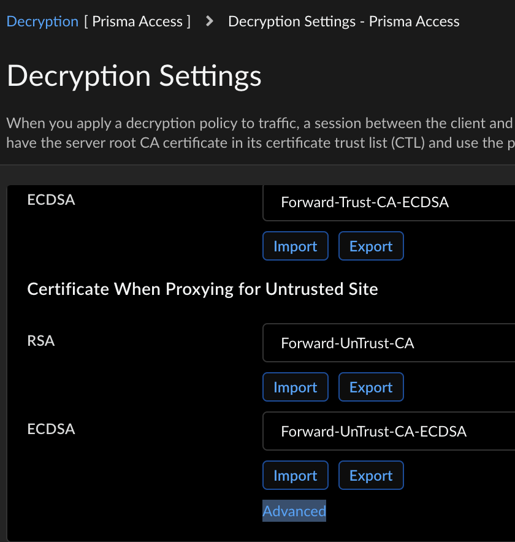The width and height of the screenshot is (515, 542).
Task: Select the Decryption Settings - Prisma Access breadcrumb
Action: (x=343, y=21)
